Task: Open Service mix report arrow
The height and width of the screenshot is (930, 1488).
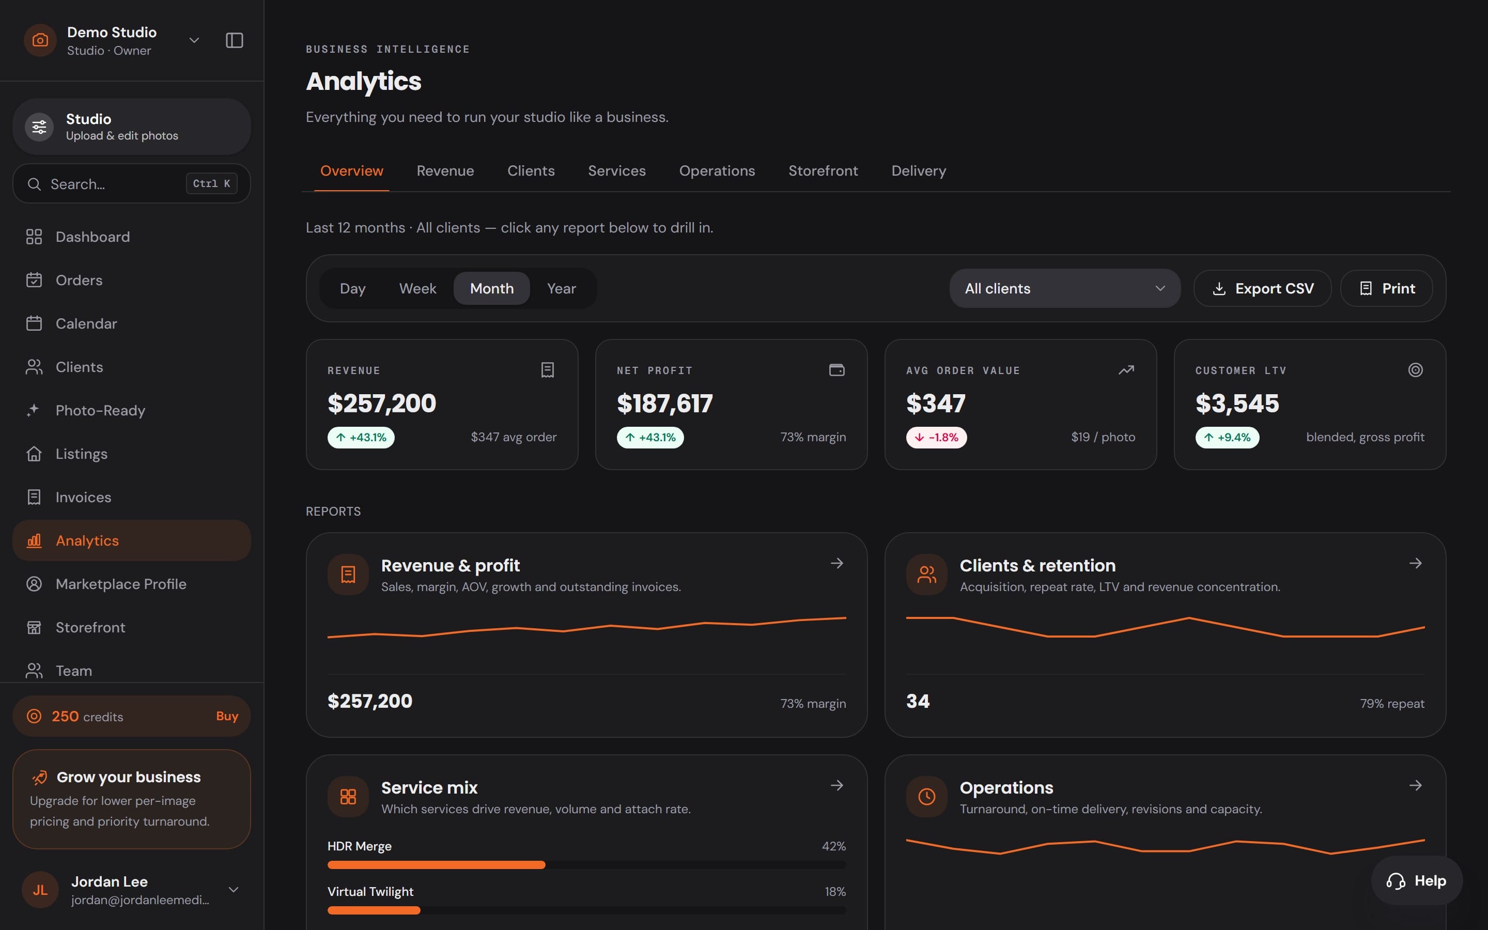Action: point(837,785)
